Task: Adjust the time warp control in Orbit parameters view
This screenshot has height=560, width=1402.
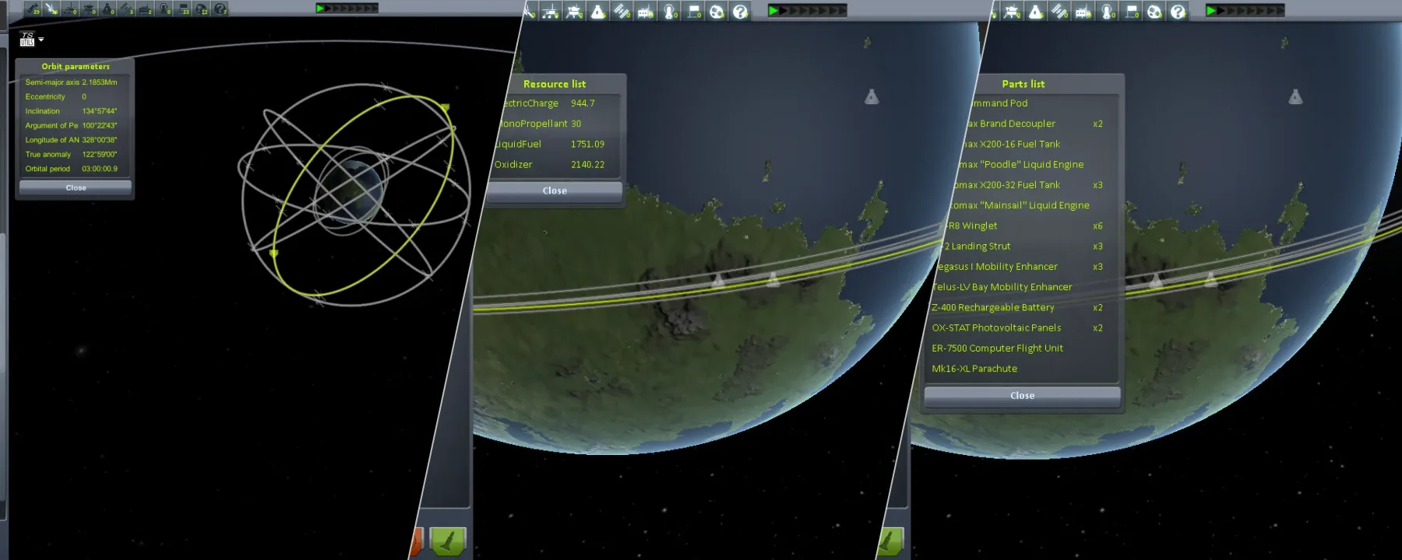Action: pyautogui.click(x=347, y=8)
